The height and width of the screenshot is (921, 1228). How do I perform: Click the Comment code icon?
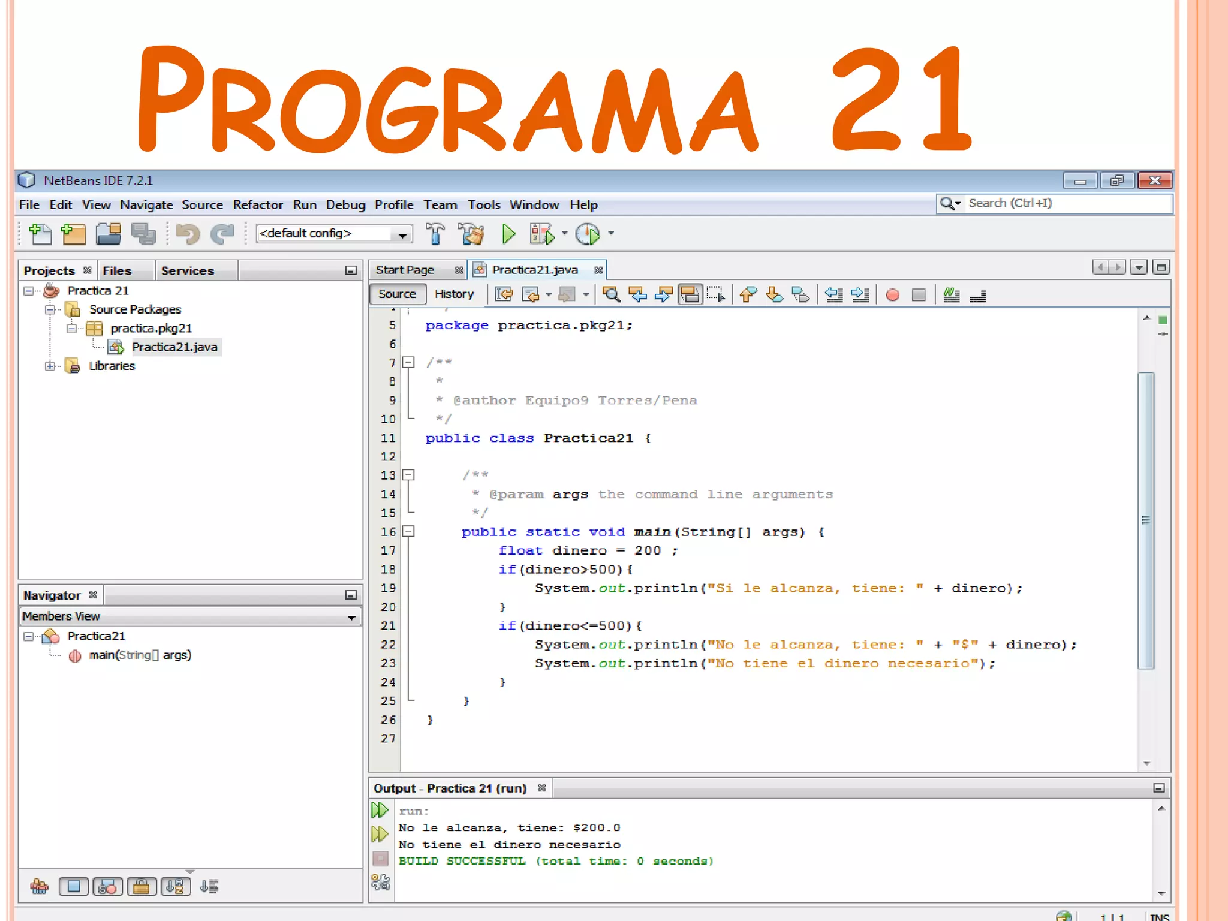pos(952,294)
